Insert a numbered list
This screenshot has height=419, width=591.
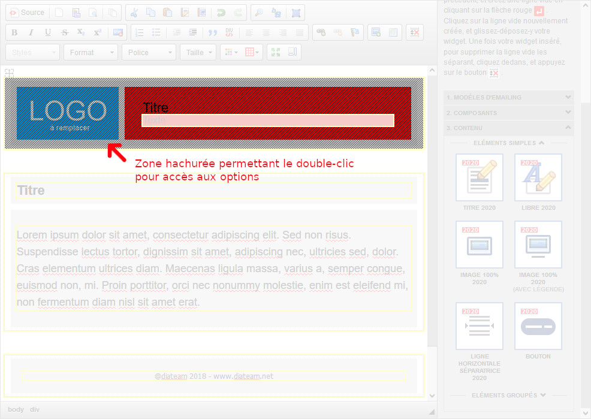[140, 32]
